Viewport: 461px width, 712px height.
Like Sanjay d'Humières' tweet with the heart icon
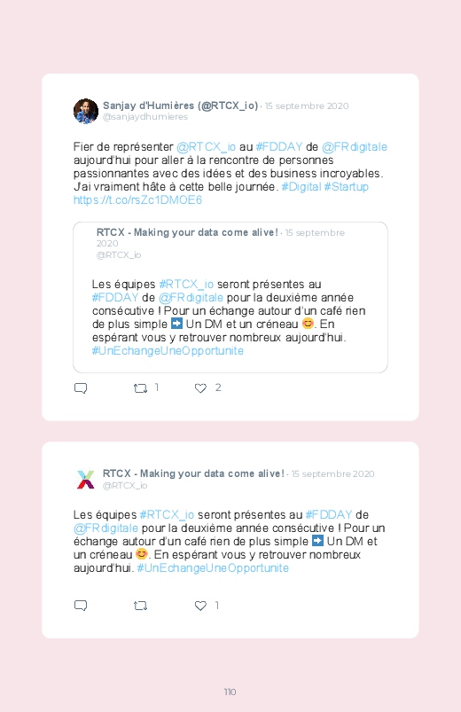pyautogui.click(x=200, y=388)
